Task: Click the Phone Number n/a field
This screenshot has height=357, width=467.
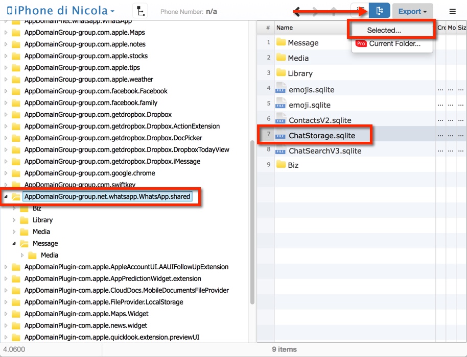Action: tap(189, 12)
